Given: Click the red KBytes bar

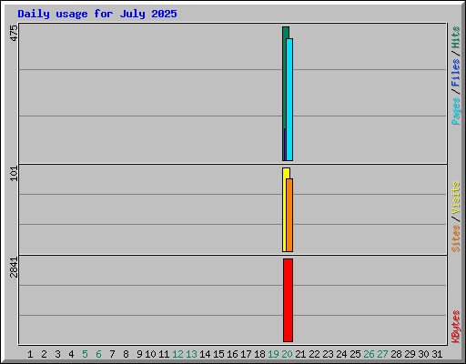Looking at the screenshot, I should (288, 300).
